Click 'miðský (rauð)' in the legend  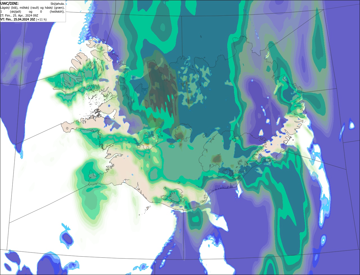pyautogui.click(x=29, y=8)
